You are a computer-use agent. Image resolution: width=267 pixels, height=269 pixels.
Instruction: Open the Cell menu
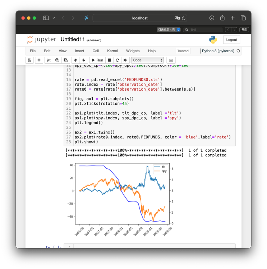point(96,51)
